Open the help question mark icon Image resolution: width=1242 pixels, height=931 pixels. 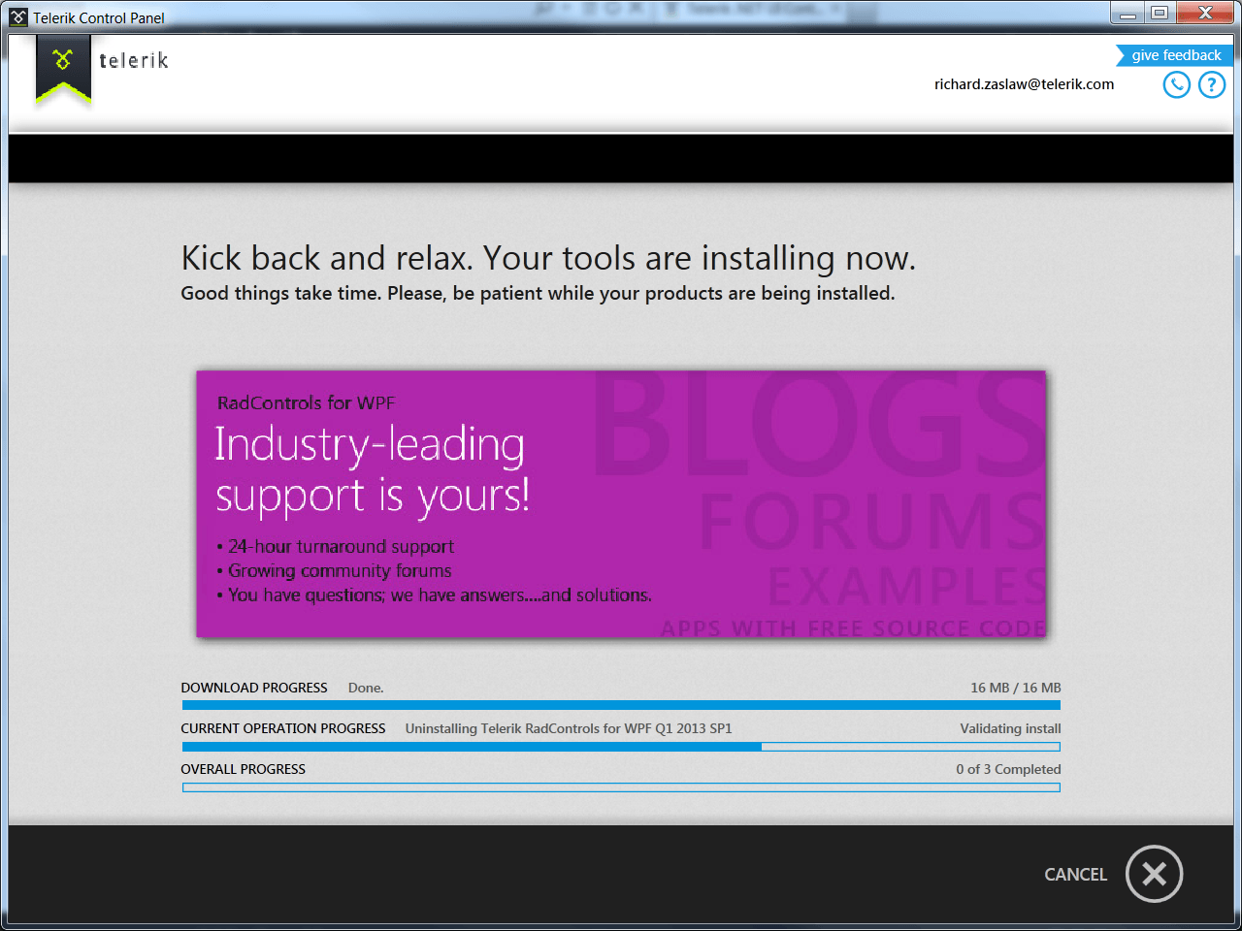(x=1212, y=85)
